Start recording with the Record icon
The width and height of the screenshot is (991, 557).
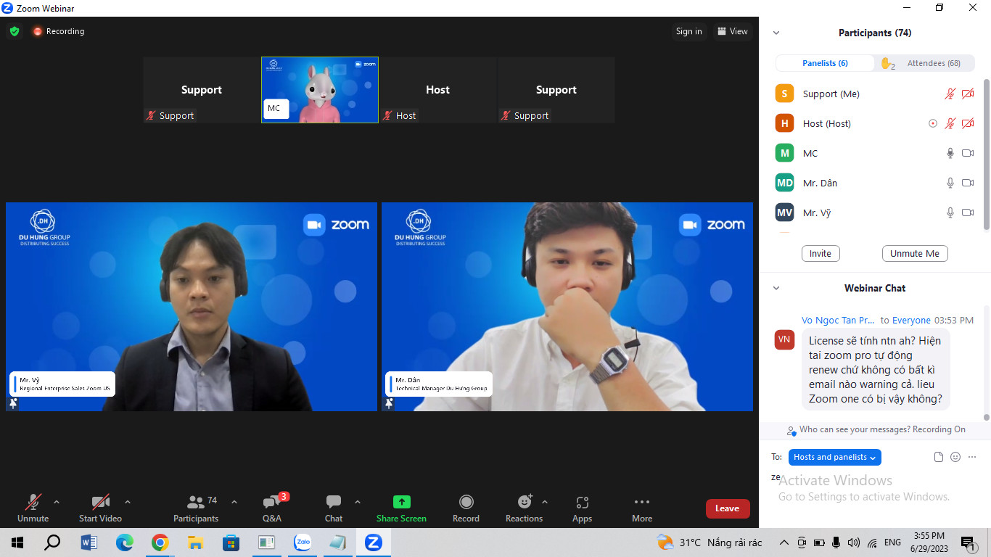466,502
